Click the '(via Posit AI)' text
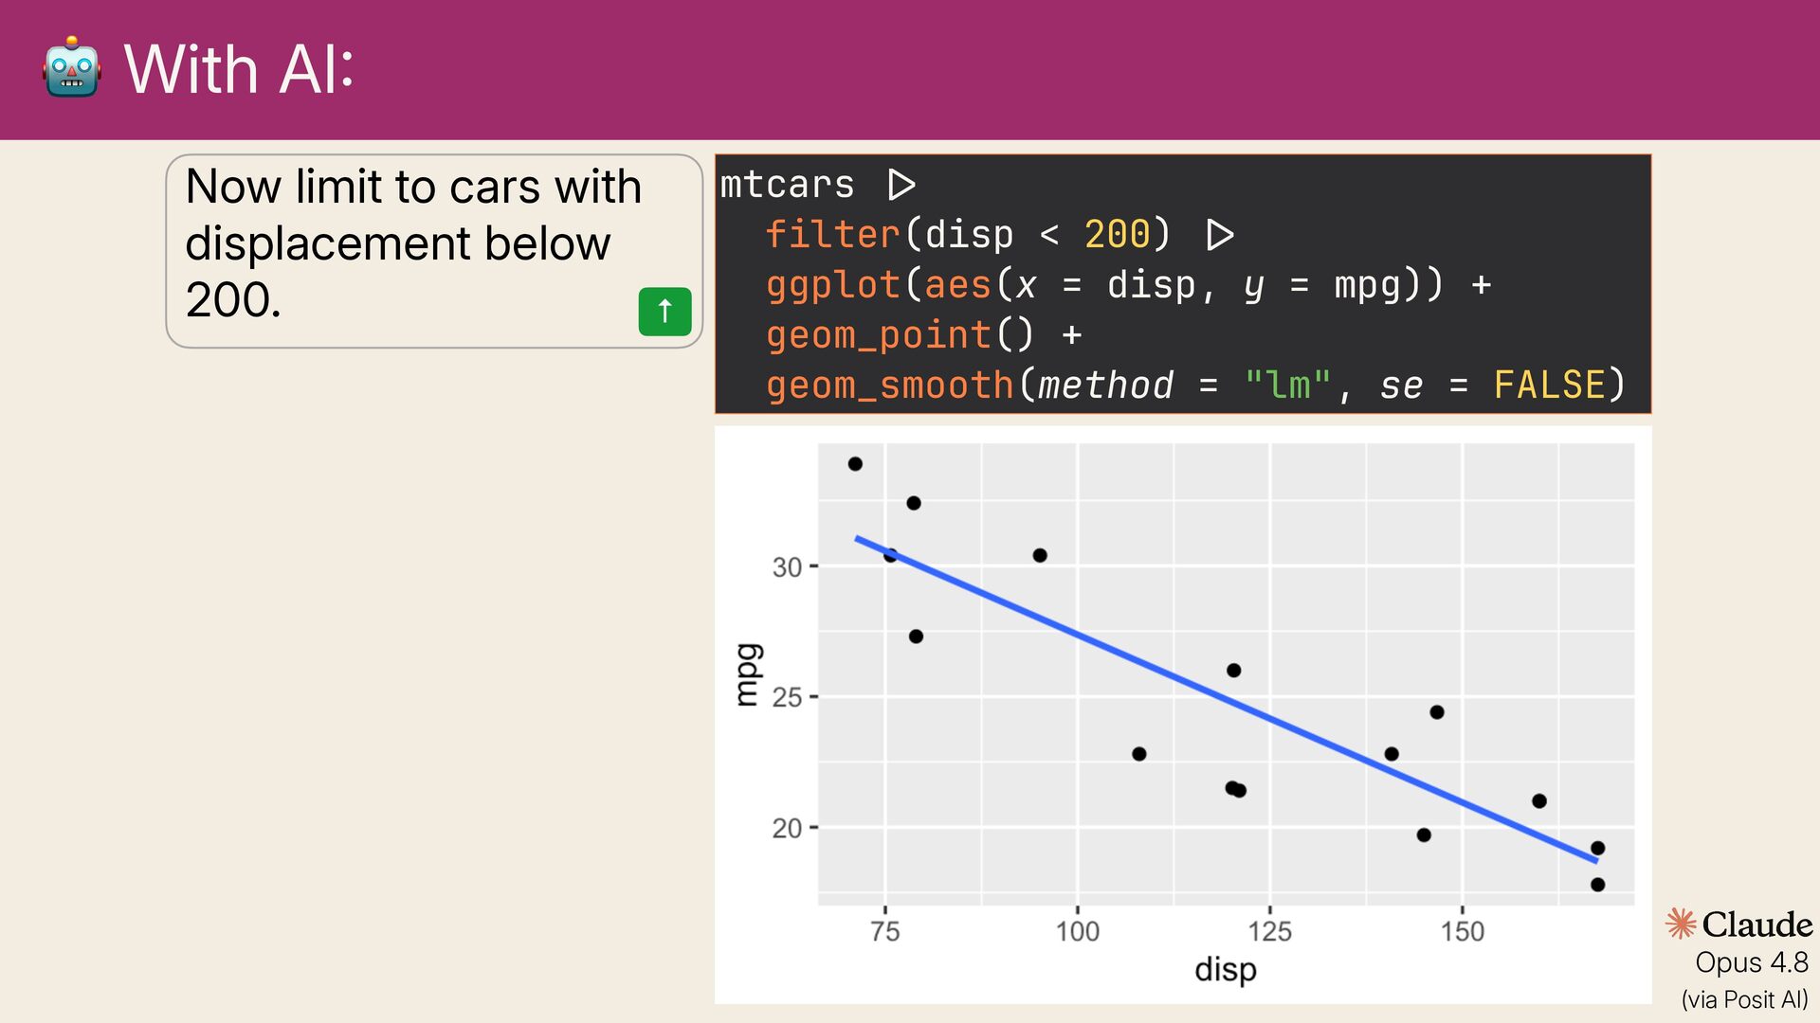Screen dimensions: 1820x1023 (1745, 999)
